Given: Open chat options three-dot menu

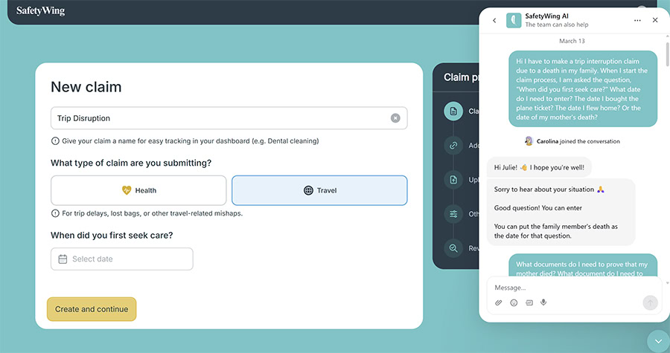Looking at the screenshot, I should (637, 20).
